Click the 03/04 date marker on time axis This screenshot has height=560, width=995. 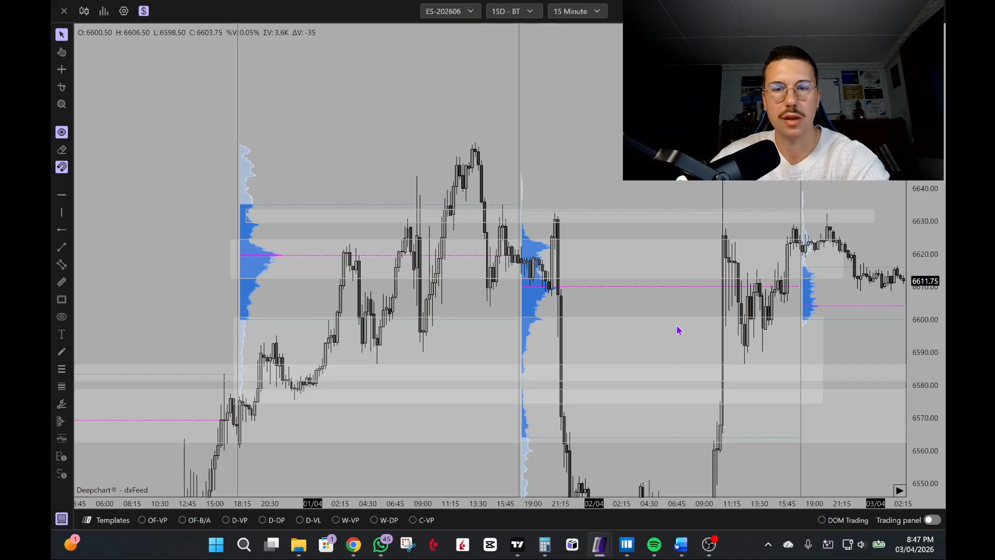click(x=875, y=503)
